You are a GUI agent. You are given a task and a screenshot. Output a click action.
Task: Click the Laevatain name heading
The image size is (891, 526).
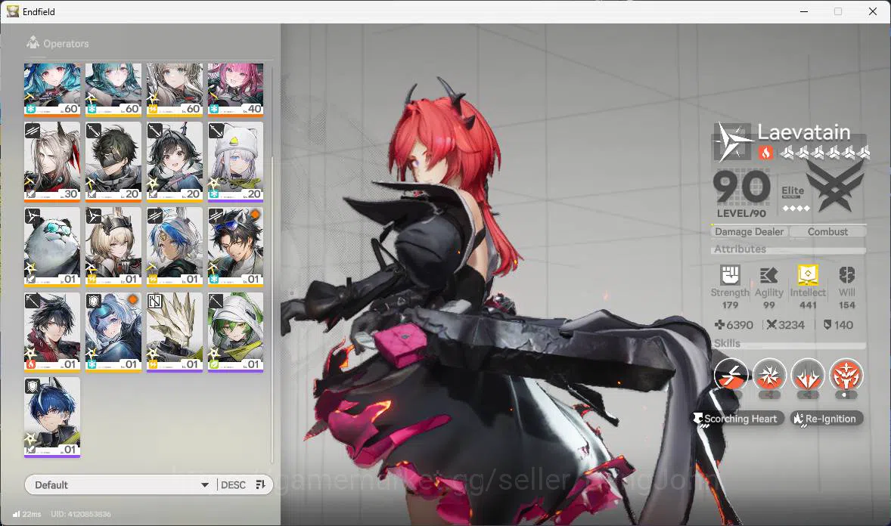point(803,132)
